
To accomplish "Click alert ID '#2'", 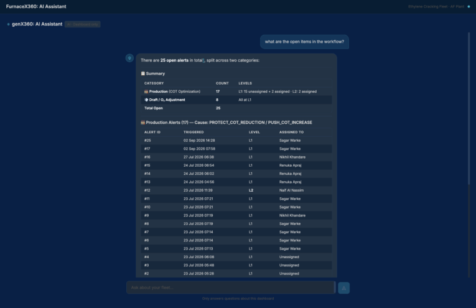I will click(x=147, y=273).
